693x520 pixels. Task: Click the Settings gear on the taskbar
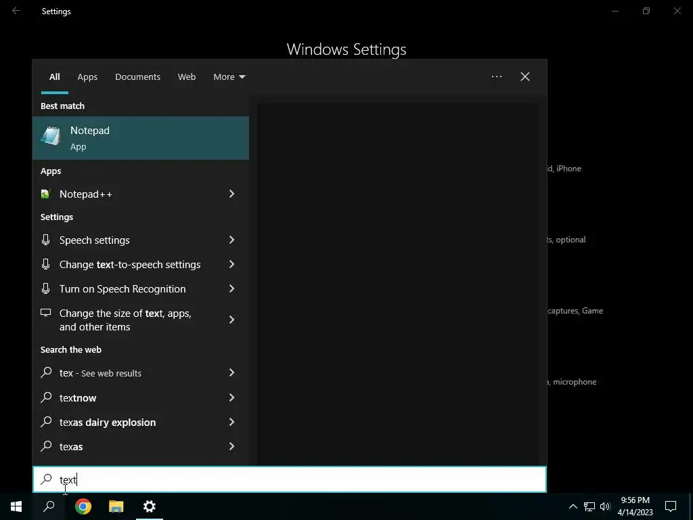(x=150, y=506)
